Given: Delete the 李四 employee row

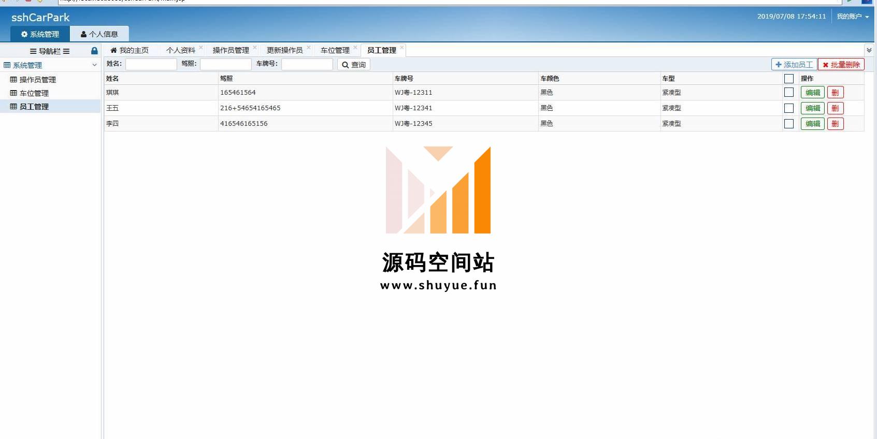Looking at the screenshot, I should (x=836, y=124).
